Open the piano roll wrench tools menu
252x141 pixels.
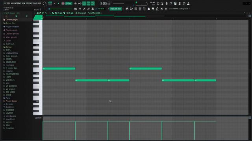coord(38,13)
